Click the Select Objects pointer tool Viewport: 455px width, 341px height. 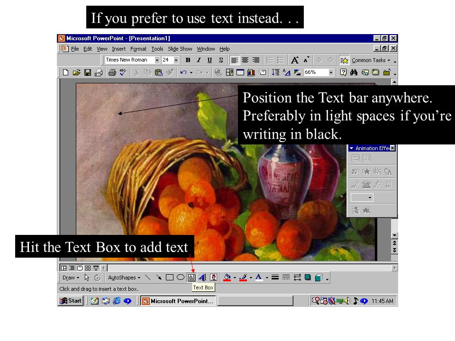click(x=87, y=278)
